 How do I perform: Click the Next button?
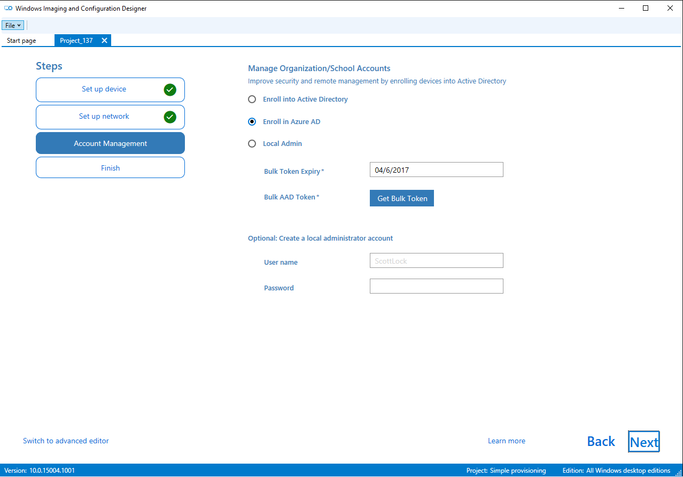[643, 441]
